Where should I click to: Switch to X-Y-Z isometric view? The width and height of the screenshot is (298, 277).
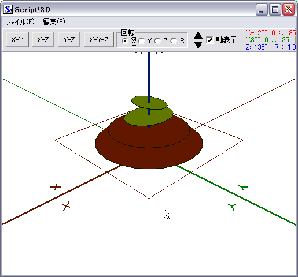point(99,39)
